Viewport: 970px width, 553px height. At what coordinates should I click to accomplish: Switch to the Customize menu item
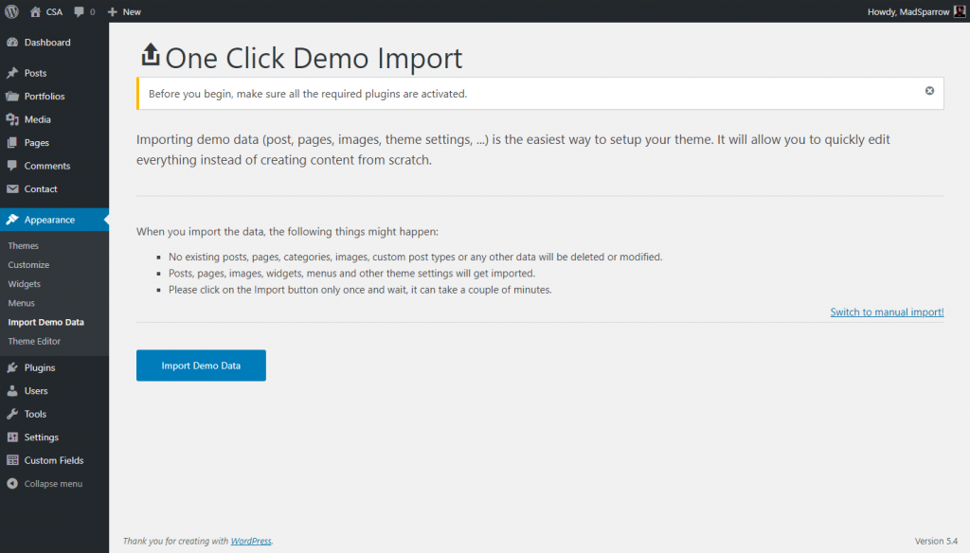pos(28,265)
